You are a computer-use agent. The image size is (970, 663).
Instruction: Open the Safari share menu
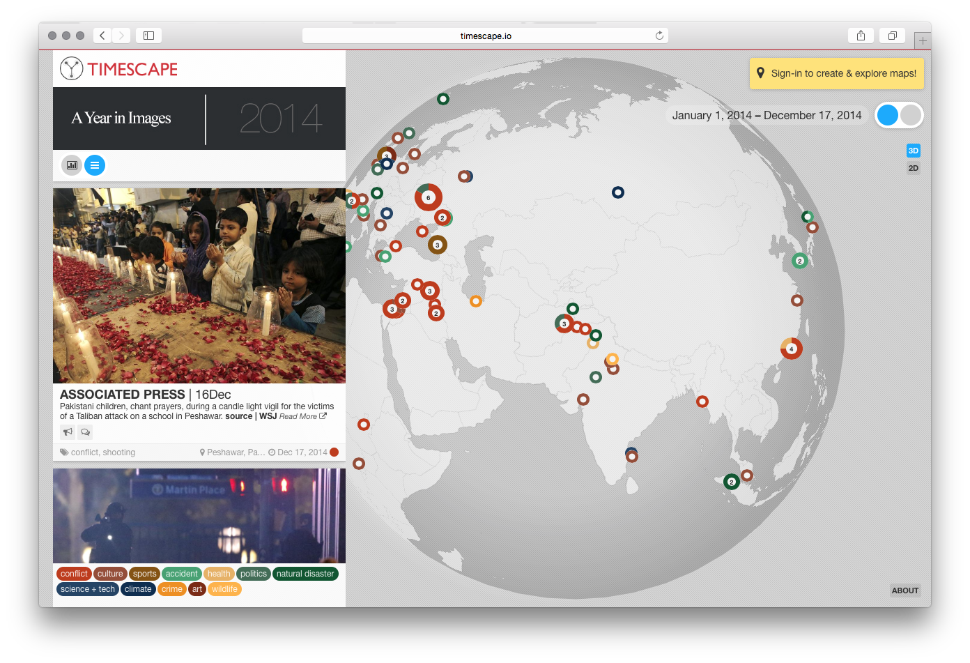[x=861, y=36]
